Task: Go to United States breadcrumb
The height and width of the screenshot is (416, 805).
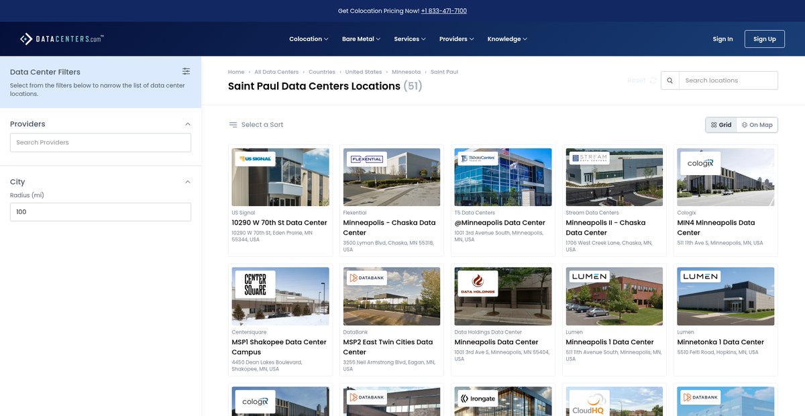Action: pyautogui.click(x=364, y=72)
